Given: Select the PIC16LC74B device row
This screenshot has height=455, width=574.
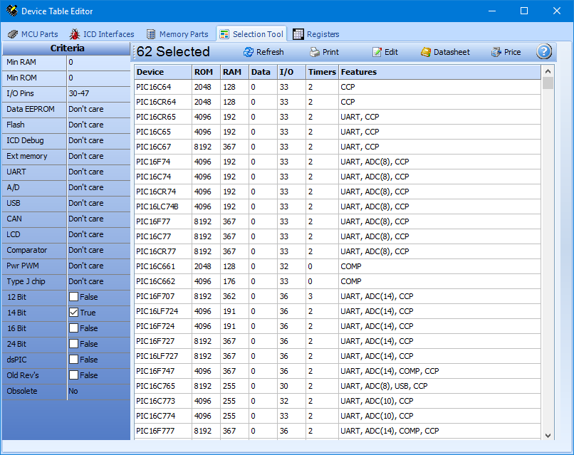Looking at the screenshot, I should pyautogui.click(x=338, y=206).
